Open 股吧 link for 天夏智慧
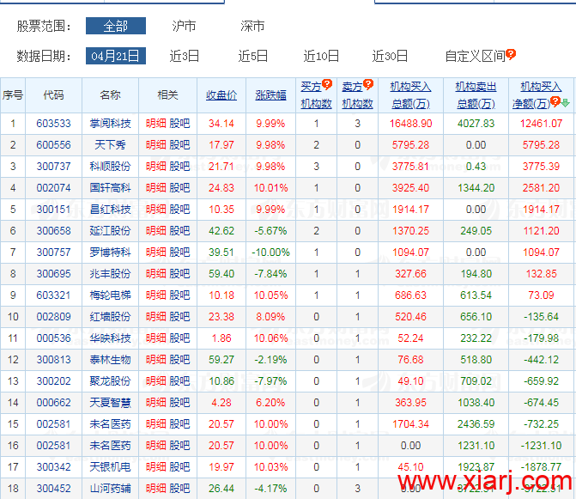The width and height of the screenshot is (576, 499). click(x=179, y=403)
